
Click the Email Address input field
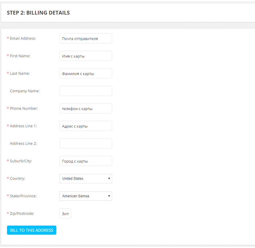click(85, 38)
